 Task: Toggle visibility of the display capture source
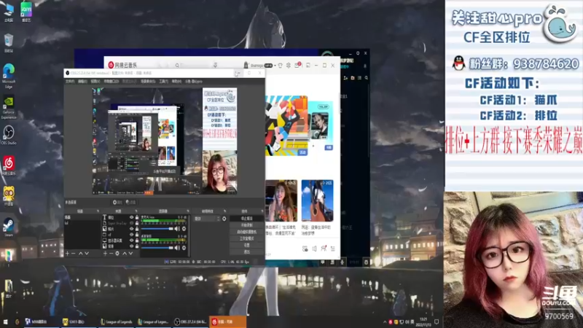coord(131,241)
